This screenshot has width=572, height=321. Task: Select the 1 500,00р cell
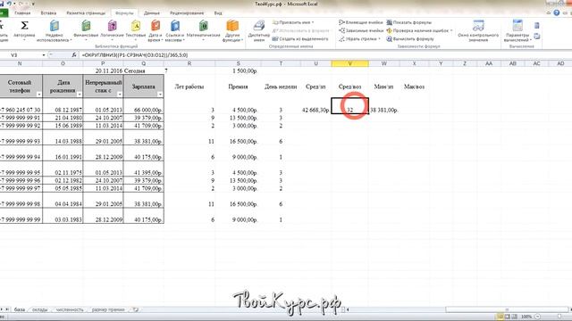pyautogui.click(x=239, y=71)
